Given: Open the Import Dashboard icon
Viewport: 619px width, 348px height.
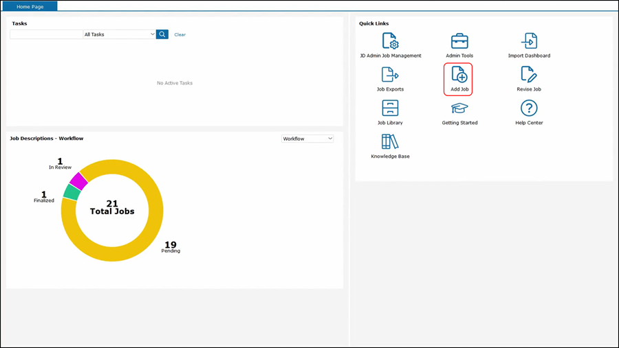Looking at the screenshot, I should [528, 41].
